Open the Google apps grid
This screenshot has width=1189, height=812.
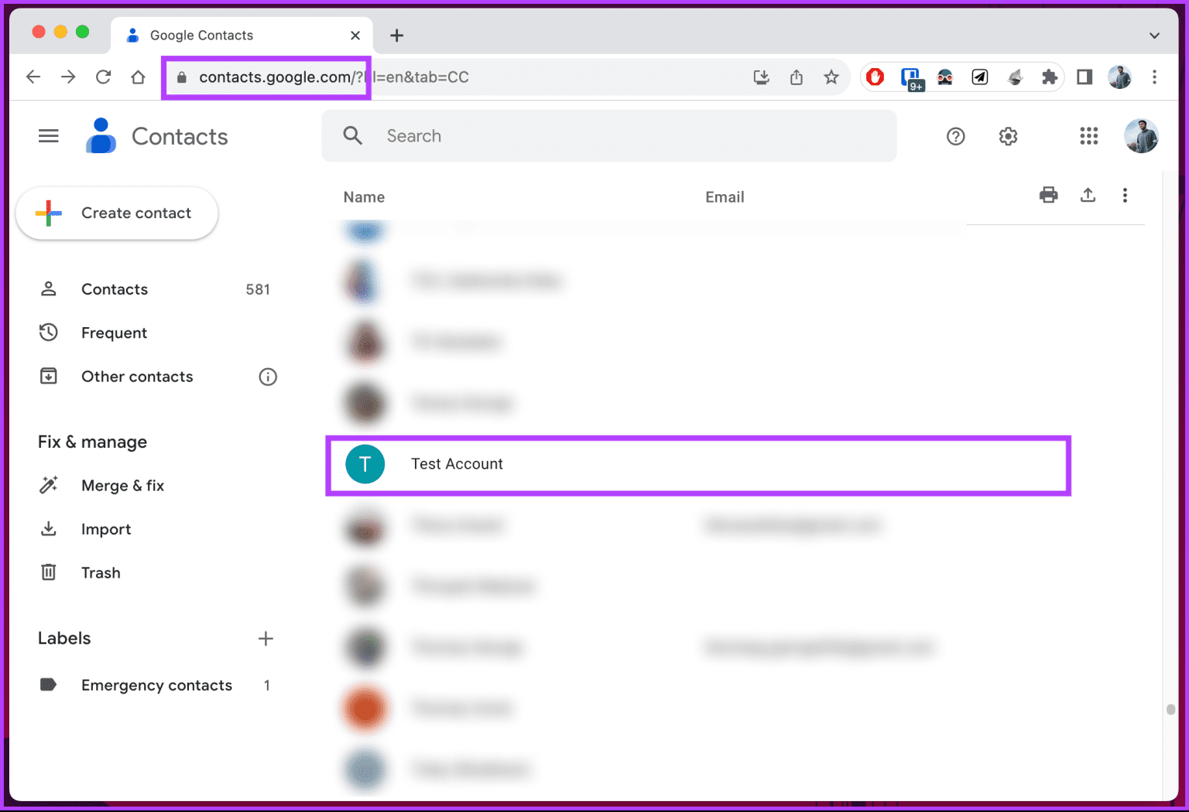click(x=1088, y=136)
